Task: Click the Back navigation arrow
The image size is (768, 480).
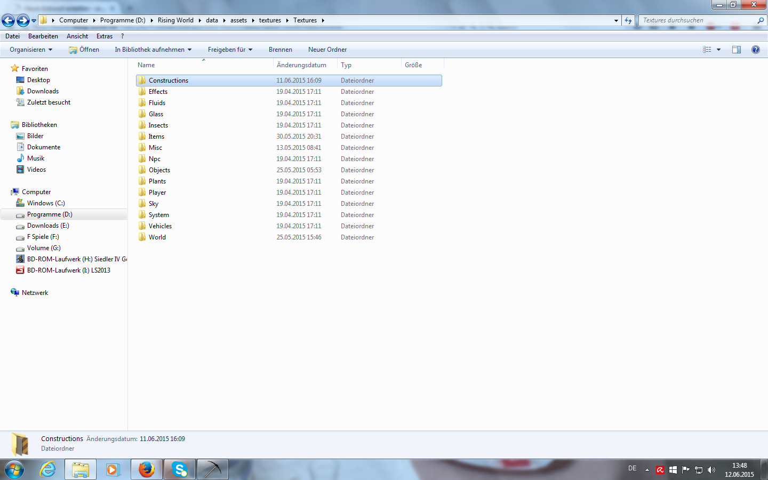Action: (9, 20)
